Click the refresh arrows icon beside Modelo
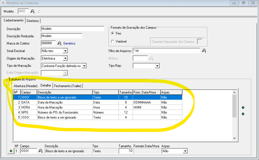The height and width of the screenshot is (160, 259). pos(39,11)
